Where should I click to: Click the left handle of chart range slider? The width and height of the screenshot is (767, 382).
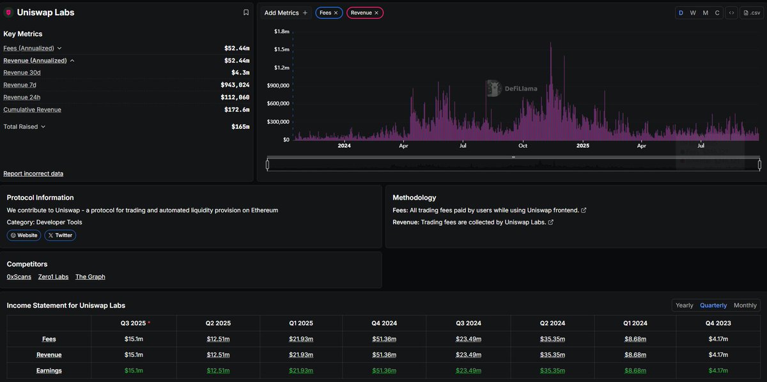[x=267, y=165]
